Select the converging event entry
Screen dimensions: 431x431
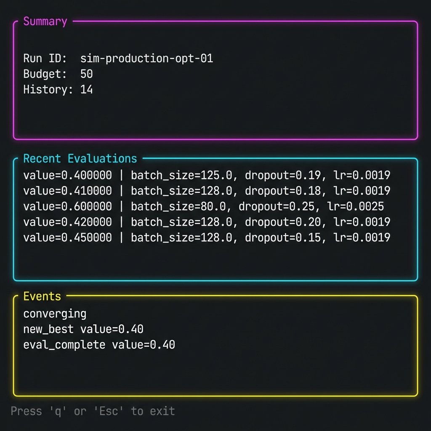(55, 314)
